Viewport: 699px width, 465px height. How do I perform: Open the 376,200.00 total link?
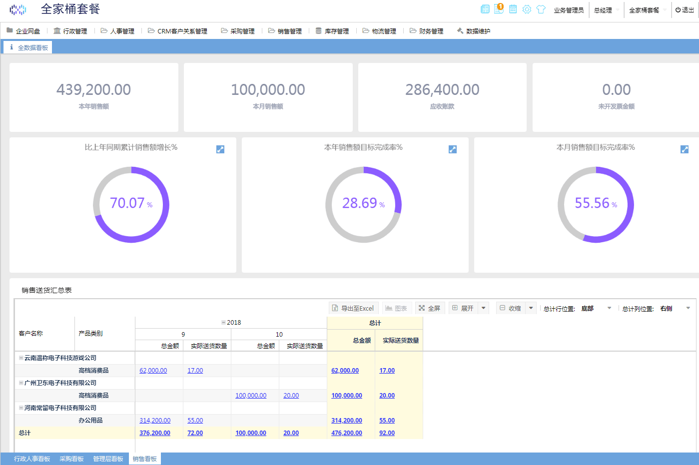tap(155, 433)
